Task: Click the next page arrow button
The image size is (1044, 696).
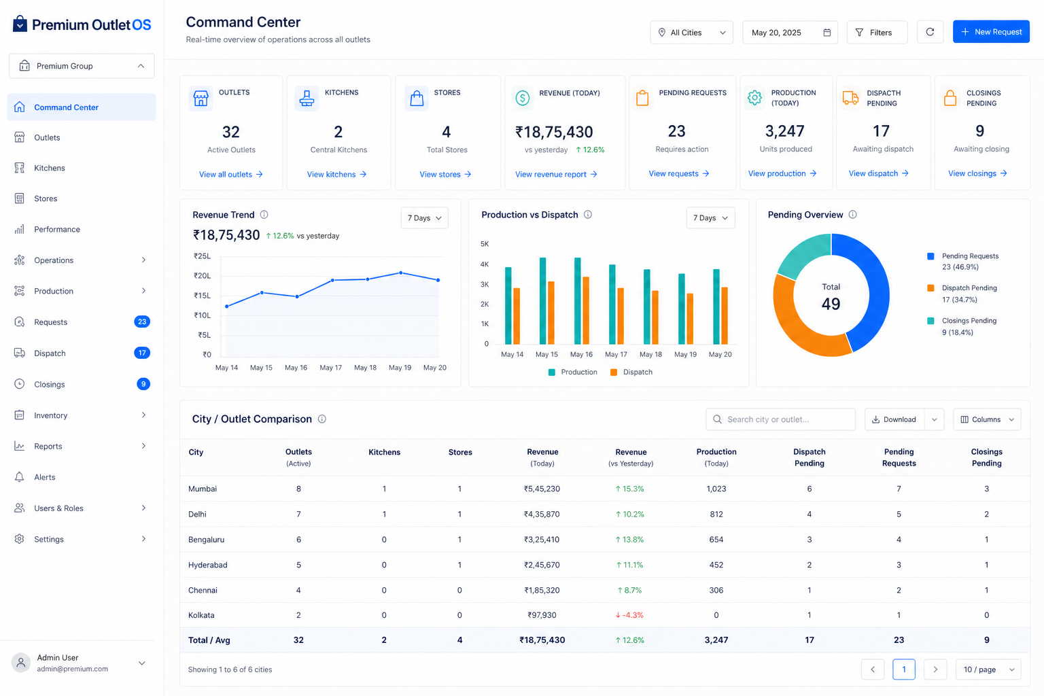Action: coord(935,669)
